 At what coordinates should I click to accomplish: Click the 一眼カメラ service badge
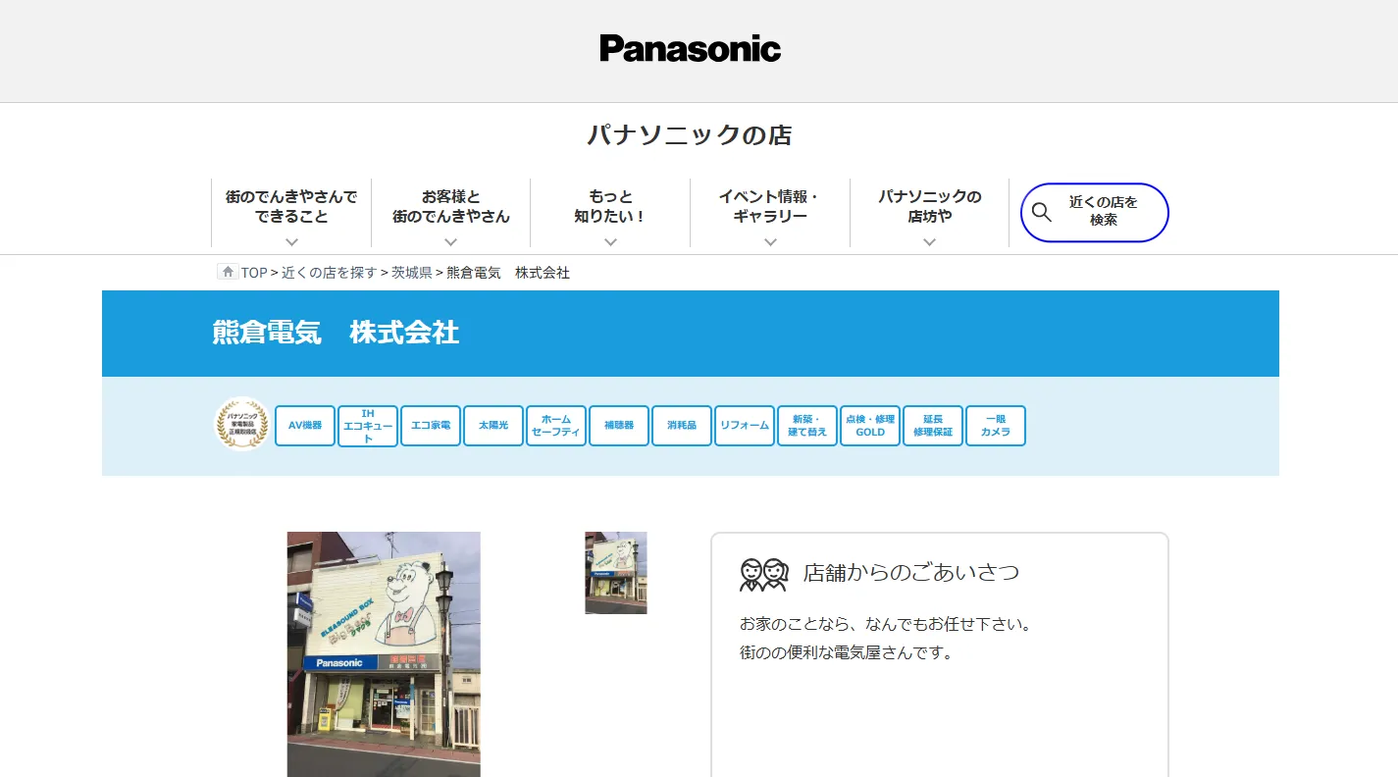click(x=996, y=426)
